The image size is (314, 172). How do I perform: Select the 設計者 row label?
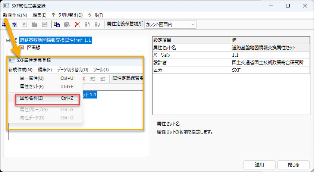192,62
